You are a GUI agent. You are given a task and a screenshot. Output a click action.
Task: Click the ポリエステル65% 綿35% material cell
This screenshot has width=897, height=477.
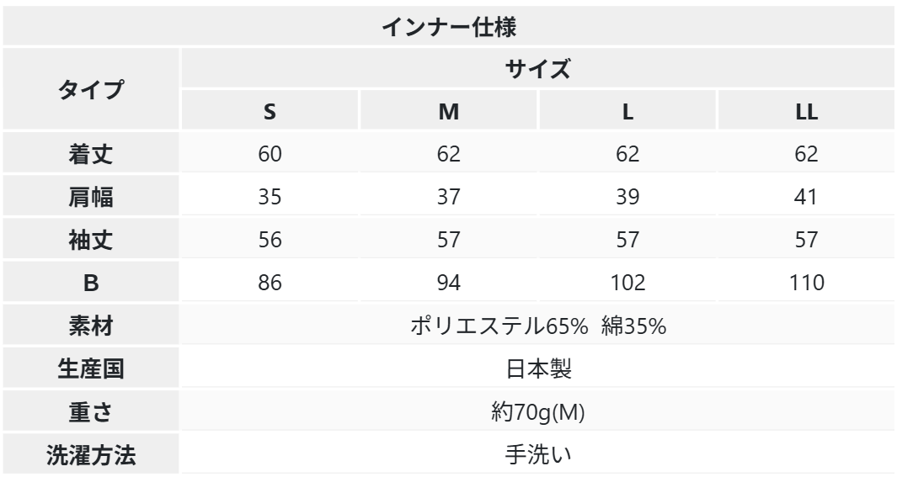point(537,327)
